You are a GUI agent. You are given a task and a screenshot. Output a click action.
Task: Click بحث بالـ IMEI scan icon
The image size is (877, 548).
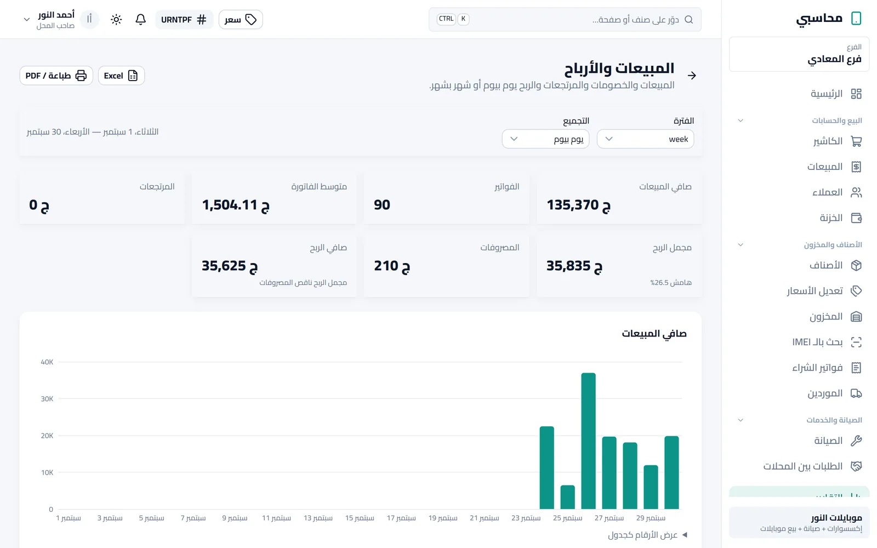(856, 342)
